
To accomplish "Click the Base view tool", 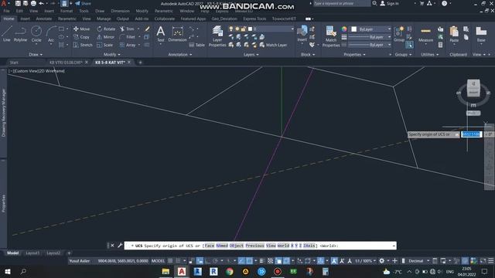I will point(481,34).
